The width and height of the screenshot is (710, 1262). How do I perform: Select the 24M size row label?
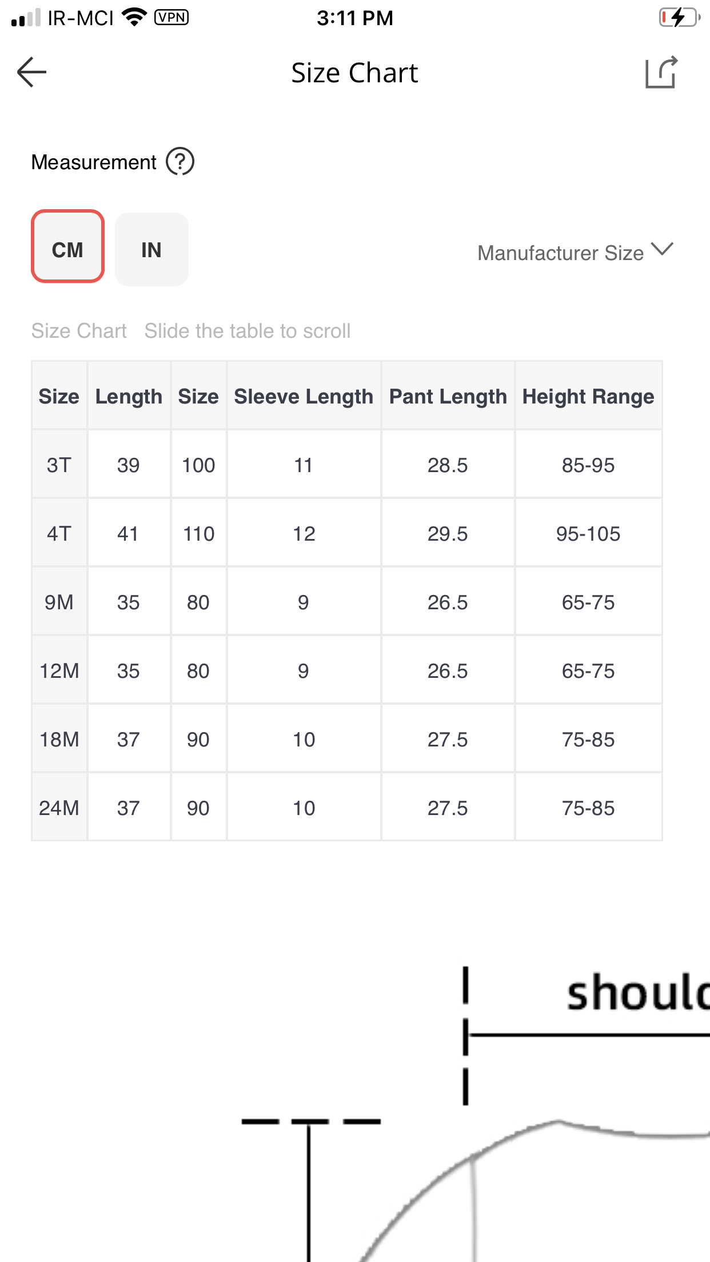pos(59,807)
